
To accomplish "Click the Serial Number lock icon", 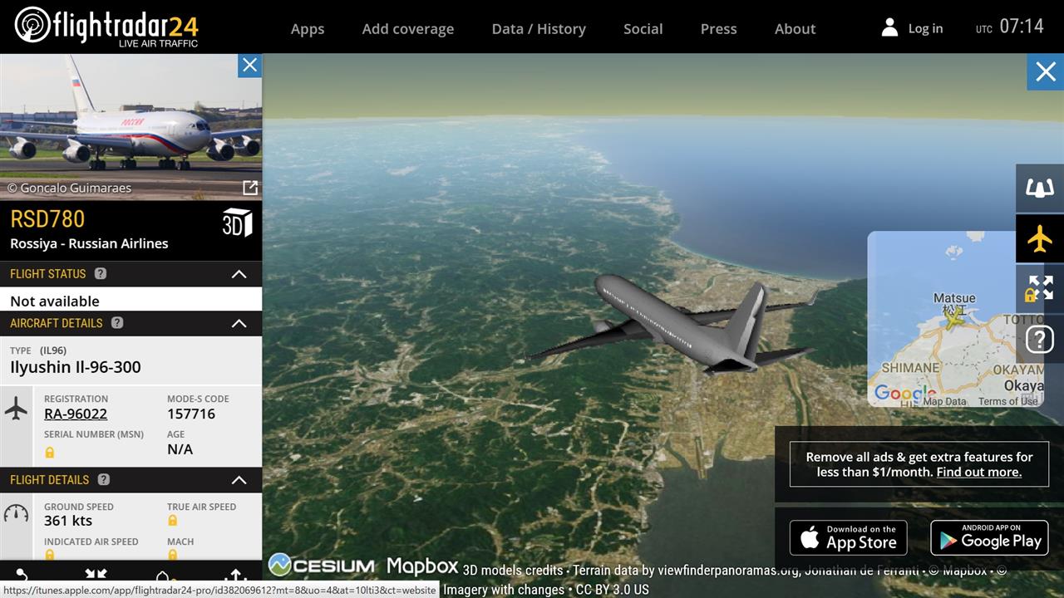I will (x=50, y=452).
